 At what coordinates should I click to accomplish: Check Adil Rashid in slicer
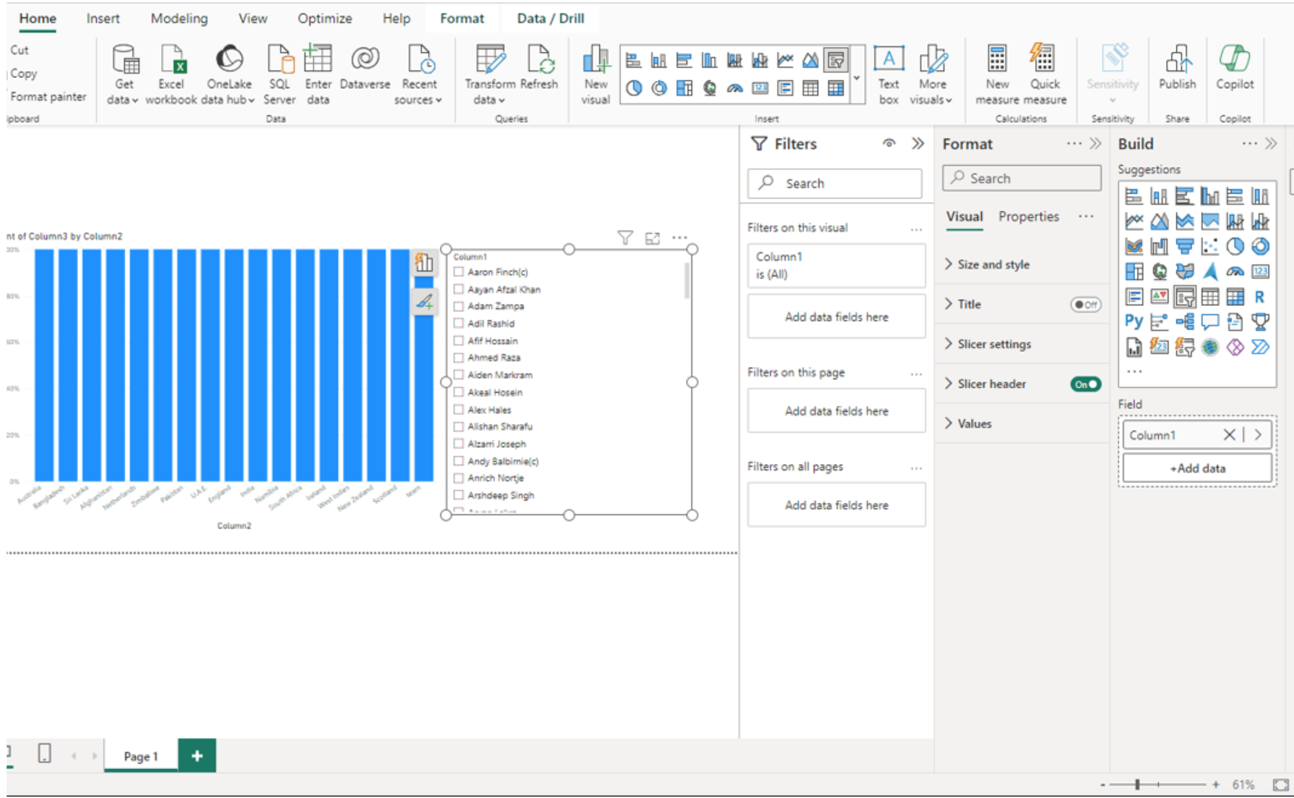click(458, 323)
